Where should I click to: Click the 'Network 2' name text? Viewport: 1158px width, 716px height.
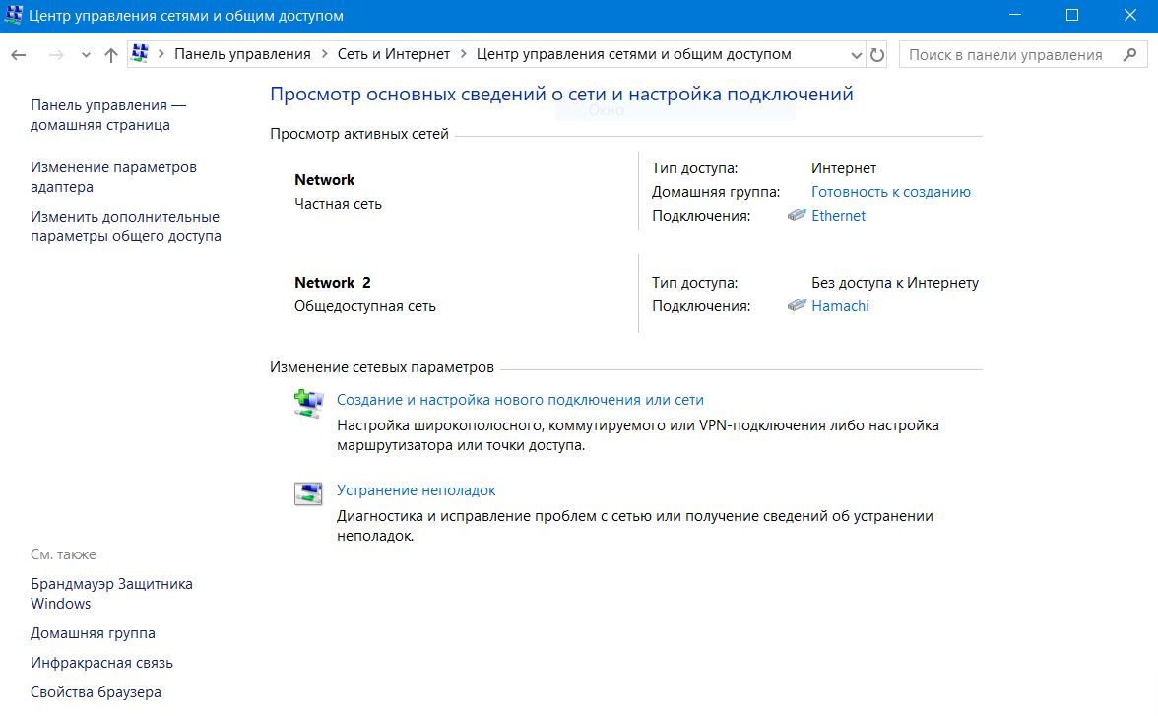click(x=333, y=283)
